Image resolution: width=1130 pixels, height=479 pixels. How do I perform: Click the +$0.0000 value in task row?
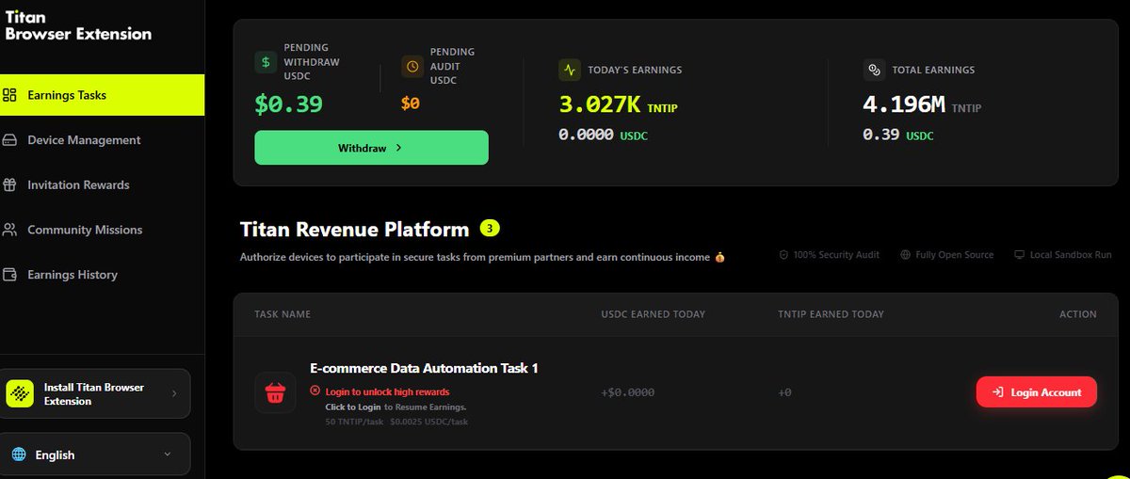pos(627,392)
